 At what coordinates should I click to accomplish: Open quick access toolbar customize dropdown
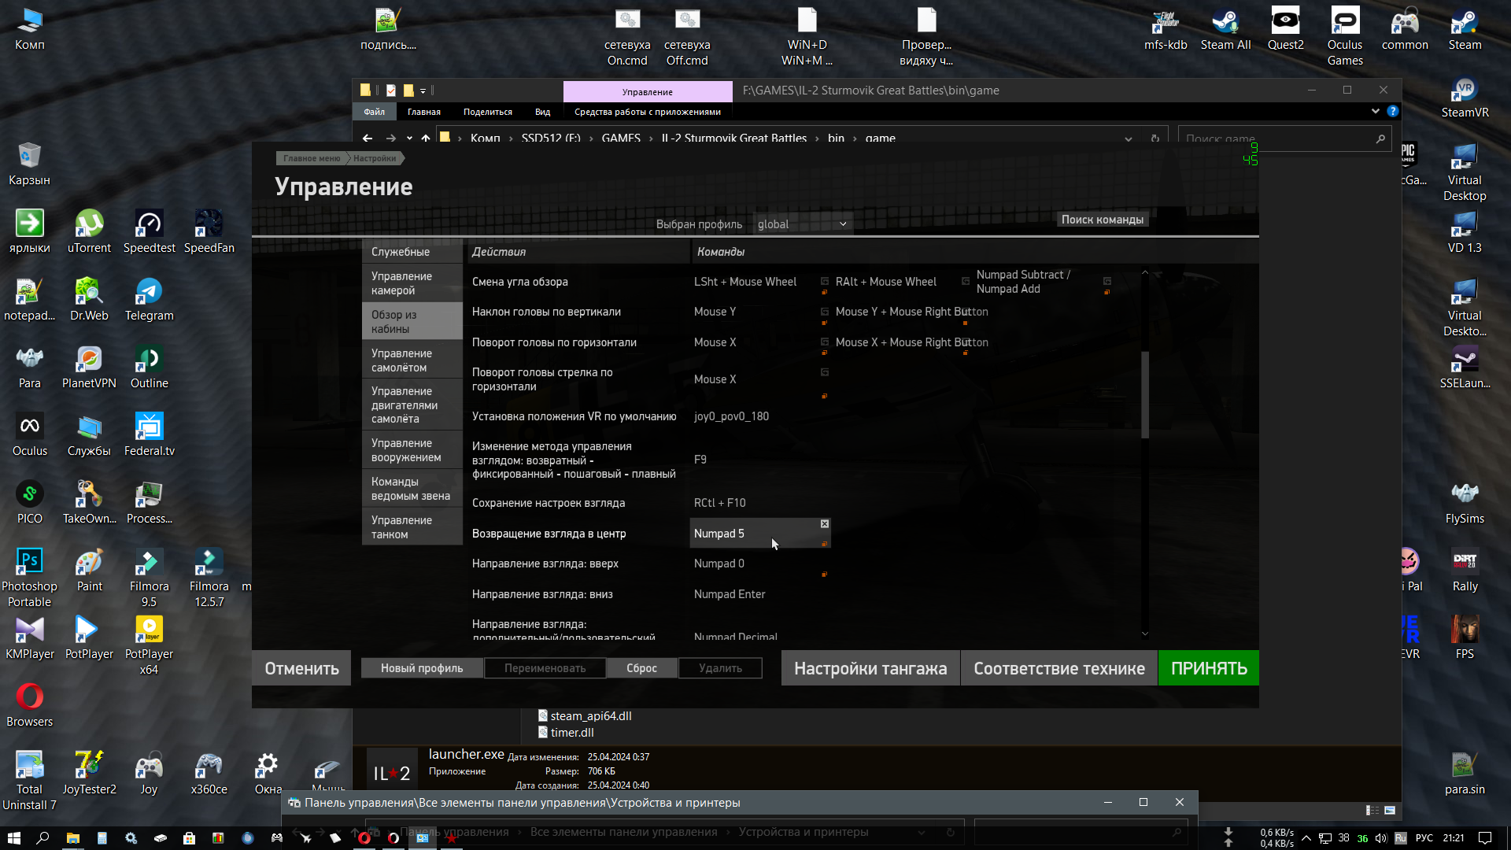(x=423, y=91)
